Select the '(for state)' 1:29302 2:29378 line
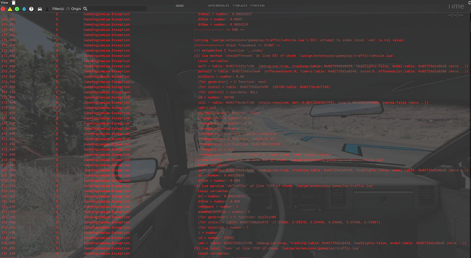This screenshot has height=258, width=471. pos(289,222)
